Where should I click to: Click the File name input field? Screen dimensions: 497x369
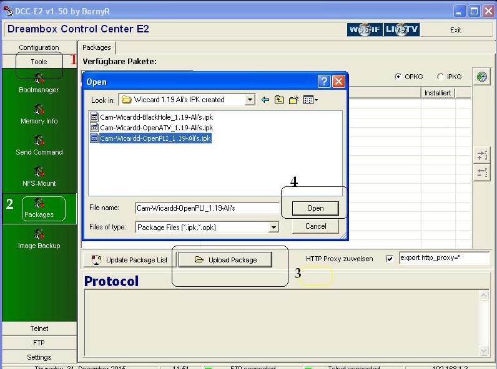[x=207, y=208]
